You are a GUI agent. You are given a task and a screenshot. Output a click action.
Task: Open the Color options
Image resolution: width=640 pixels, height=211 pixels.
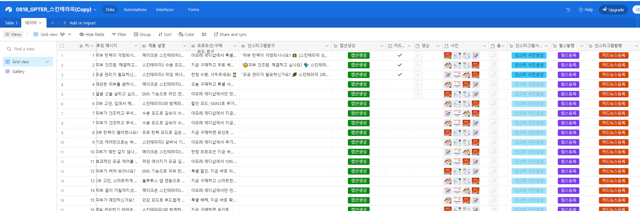pyautogui.click(x=186, y=34)
